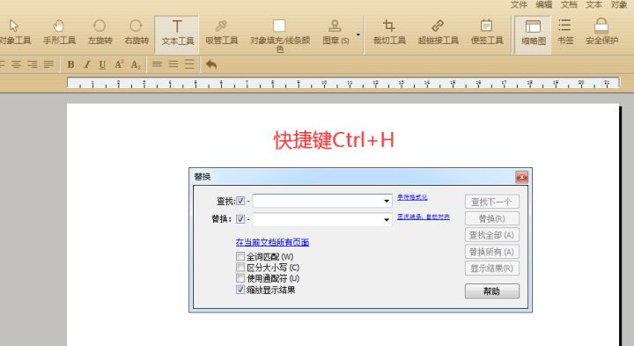
Task: Right-align the text
Action: click(33, 64)
